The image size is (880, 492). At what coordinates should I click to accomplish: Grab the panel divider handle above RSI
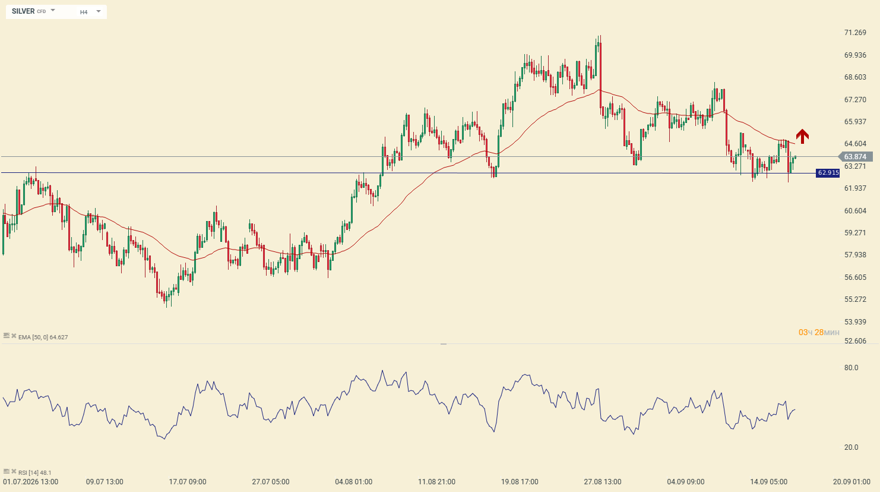point(444,344)
